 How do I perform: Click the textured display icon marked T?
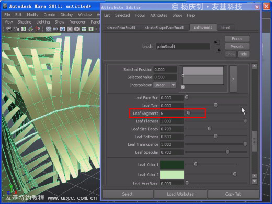[x=91, y=29]
